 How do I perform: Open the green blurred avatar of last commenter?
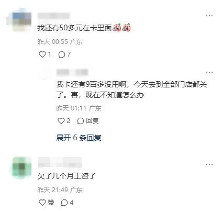coord(21,167)
